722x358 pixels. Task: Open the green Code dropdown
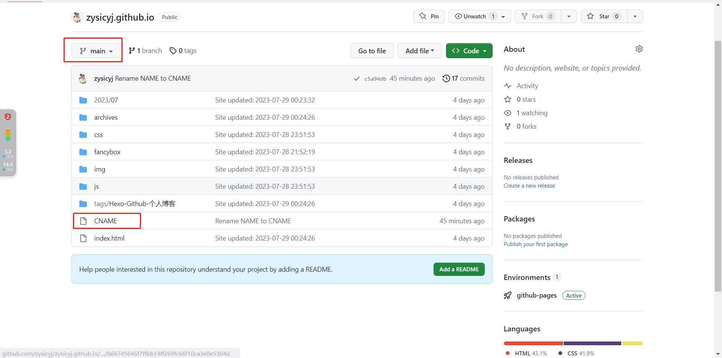pyautogui.click(x=469, y=50)
